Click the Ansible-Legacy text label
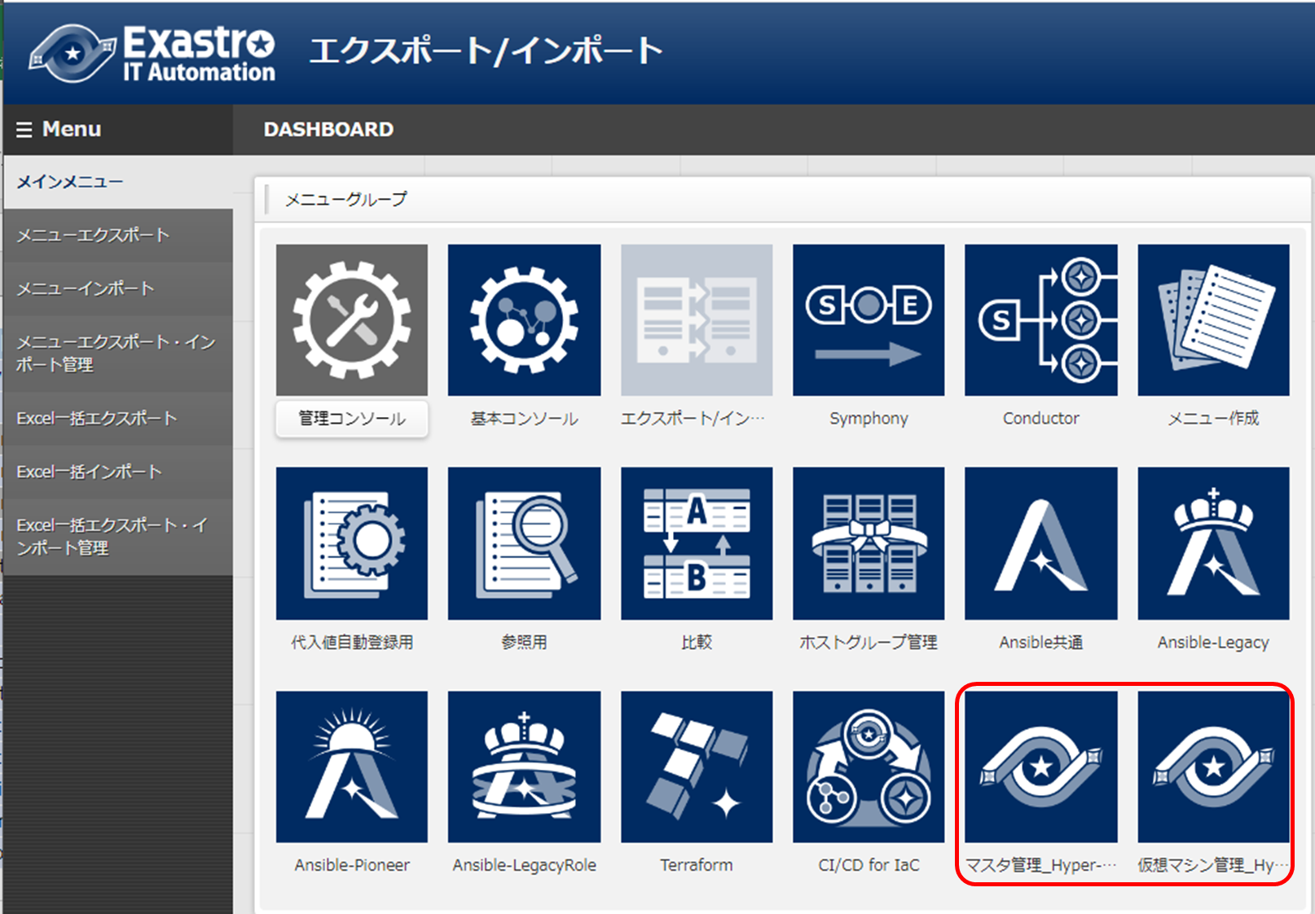The image size is (1315, 914). (1214, 643)
